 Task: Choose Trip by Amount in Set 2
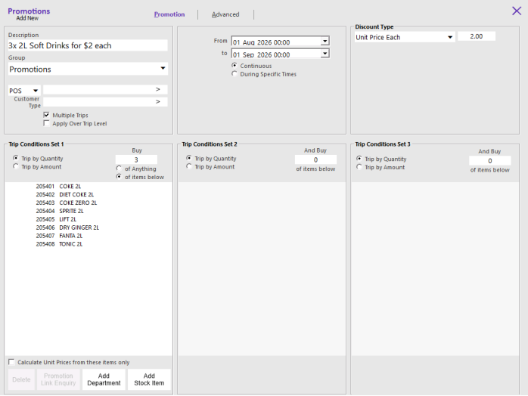[x=189, y=166]
